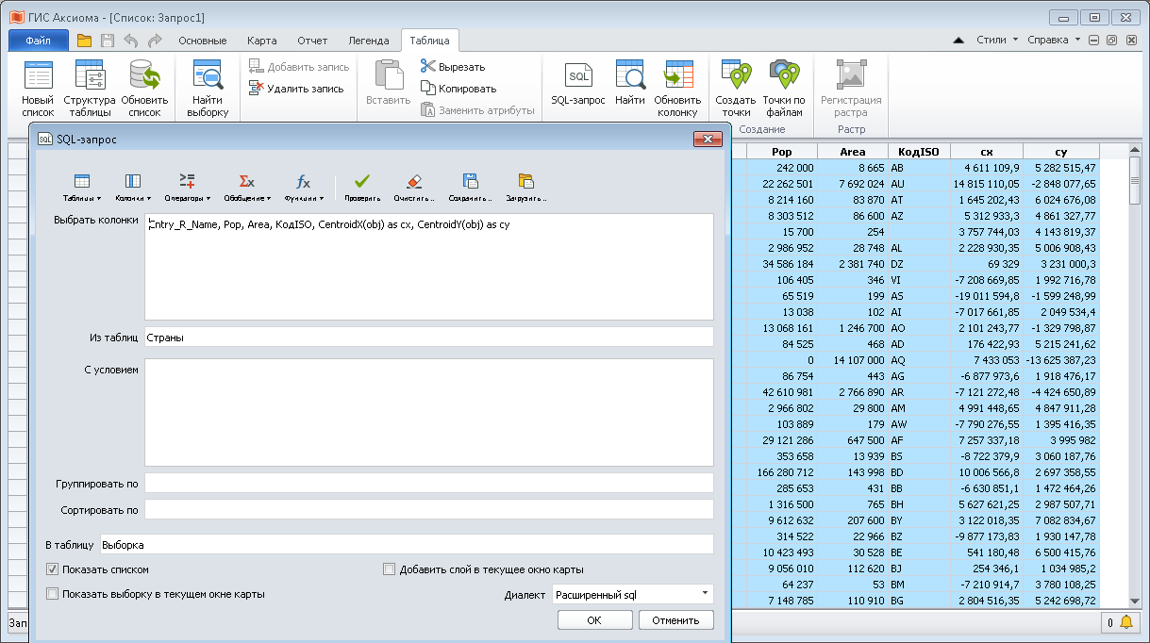
Task: Click the vertical scrollbar of the table
Action: (x=1134, y=377)
